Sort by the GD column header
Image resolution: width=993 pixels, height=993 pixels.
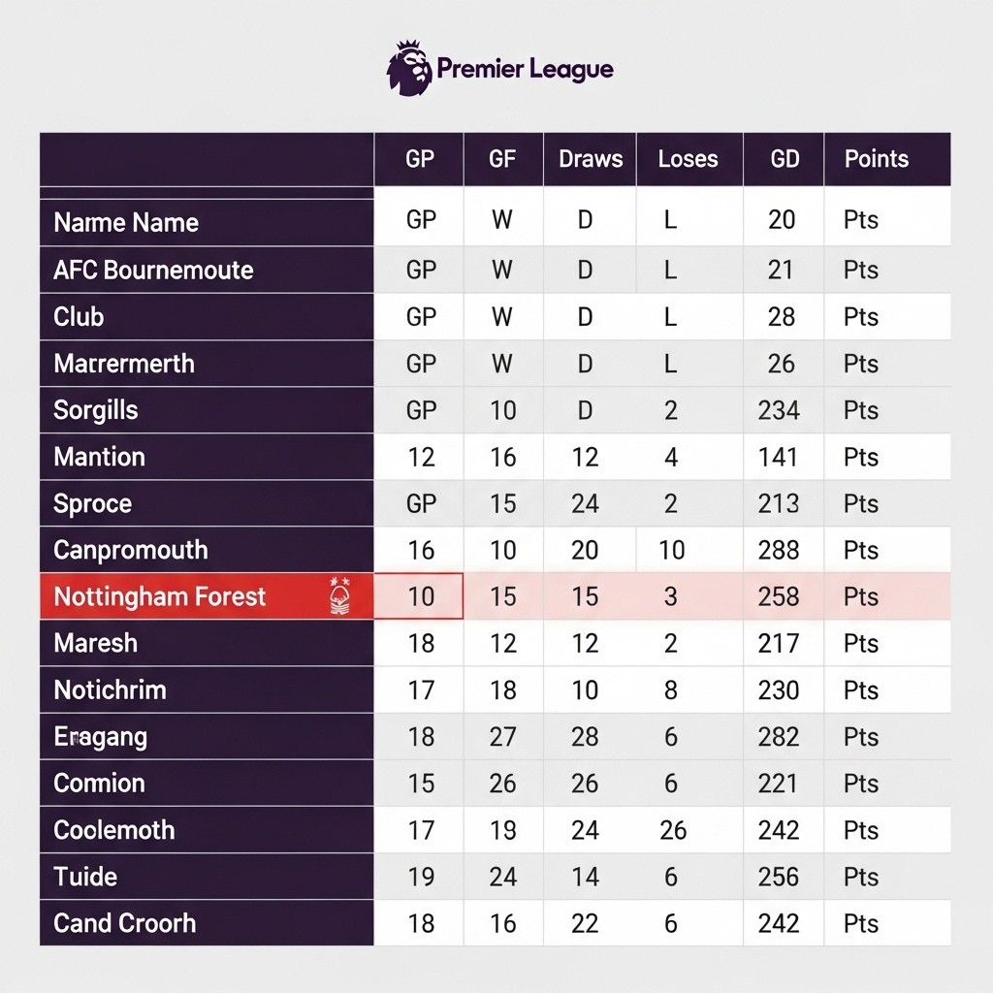tap(785, 159)
